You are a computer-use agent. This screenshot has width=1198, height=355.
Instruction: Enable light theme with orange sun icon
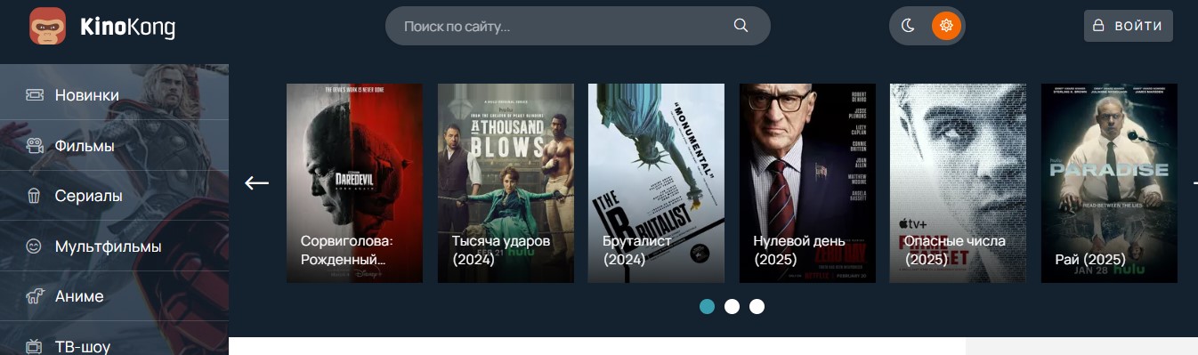tap(946, 26)
